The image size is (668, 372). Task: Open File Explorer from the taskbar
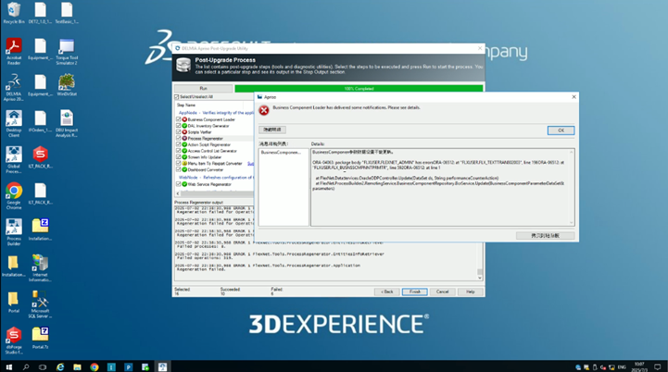click(x=77, y=366)
